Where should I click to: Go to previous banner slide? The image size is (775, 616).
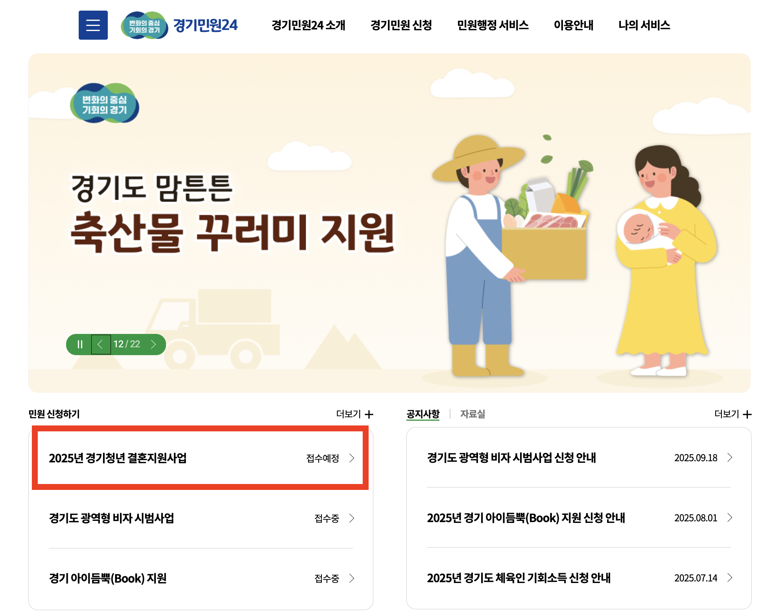point(101,345)
